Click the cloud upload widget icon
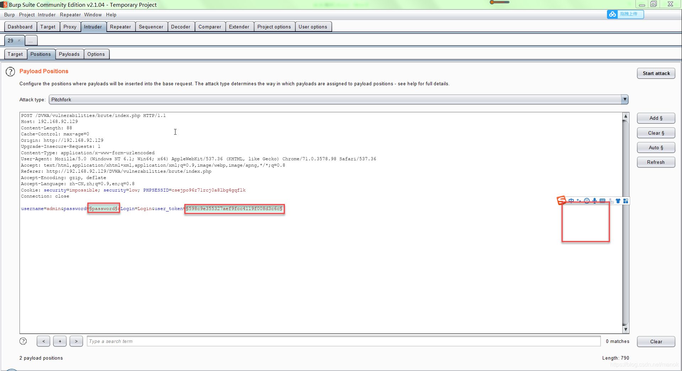 pos(612,14)
